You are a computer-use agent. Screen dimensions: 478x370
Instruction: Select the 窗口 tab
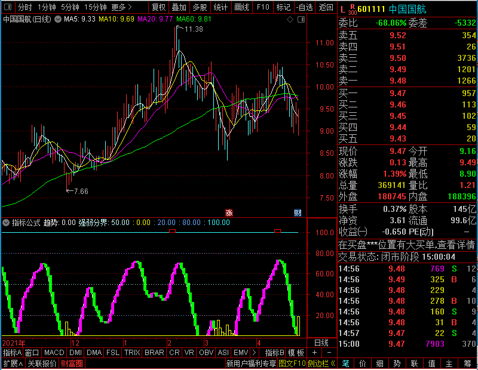point(32,353)
